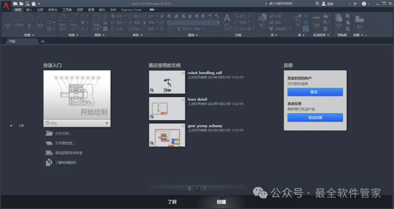394x209 pixels.
Task: Click the Rotate (旋转) tool icon
Action: (130, 16)
